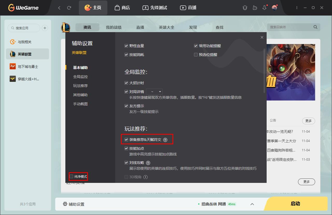Open news item 本改动一览无疑?
Image resolution: width=332 pixels, height=215 pixels.
[280, 132]
